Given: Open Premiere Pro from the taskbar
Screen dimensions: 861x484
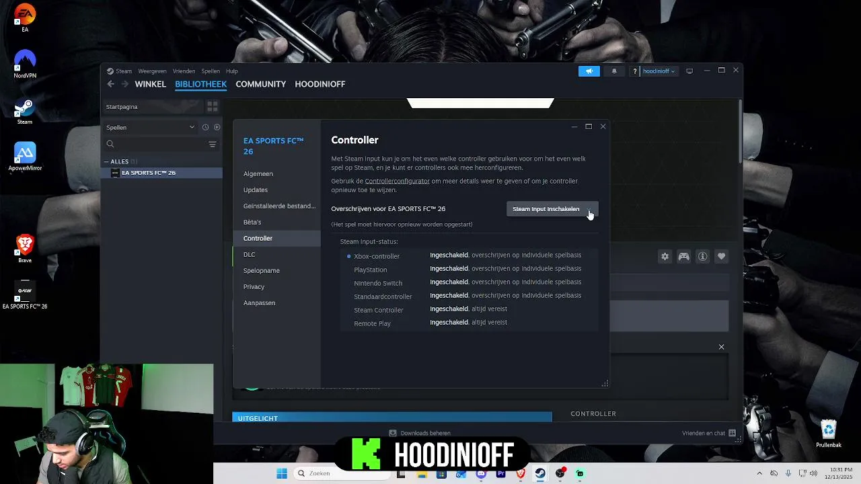Looking at the screenshot, I should [501, 473].
